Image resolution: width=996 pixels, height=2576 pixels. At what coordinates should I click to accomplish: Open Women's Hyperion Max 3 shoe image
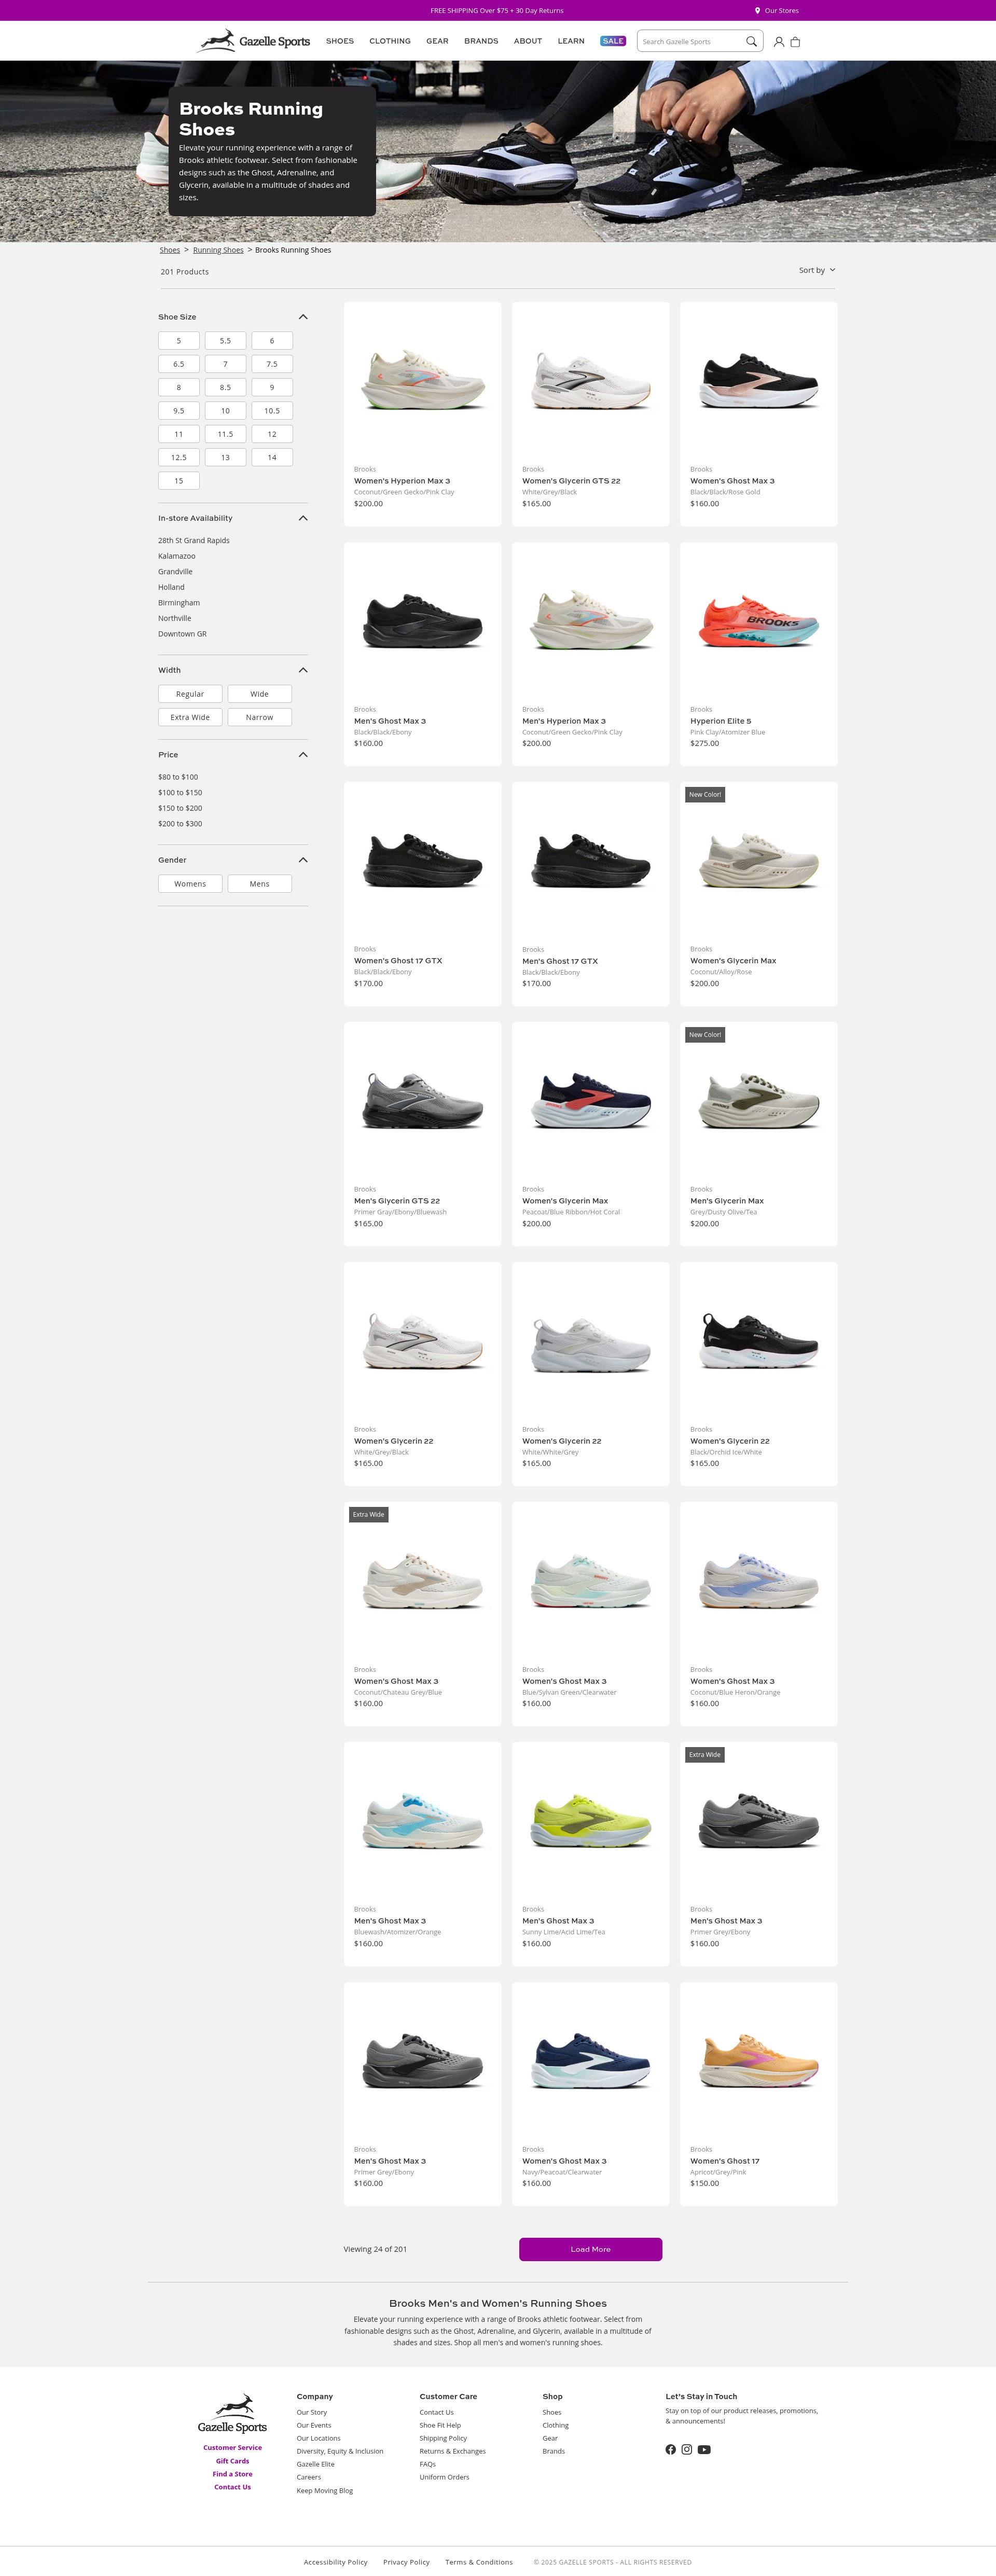point(423,380)
